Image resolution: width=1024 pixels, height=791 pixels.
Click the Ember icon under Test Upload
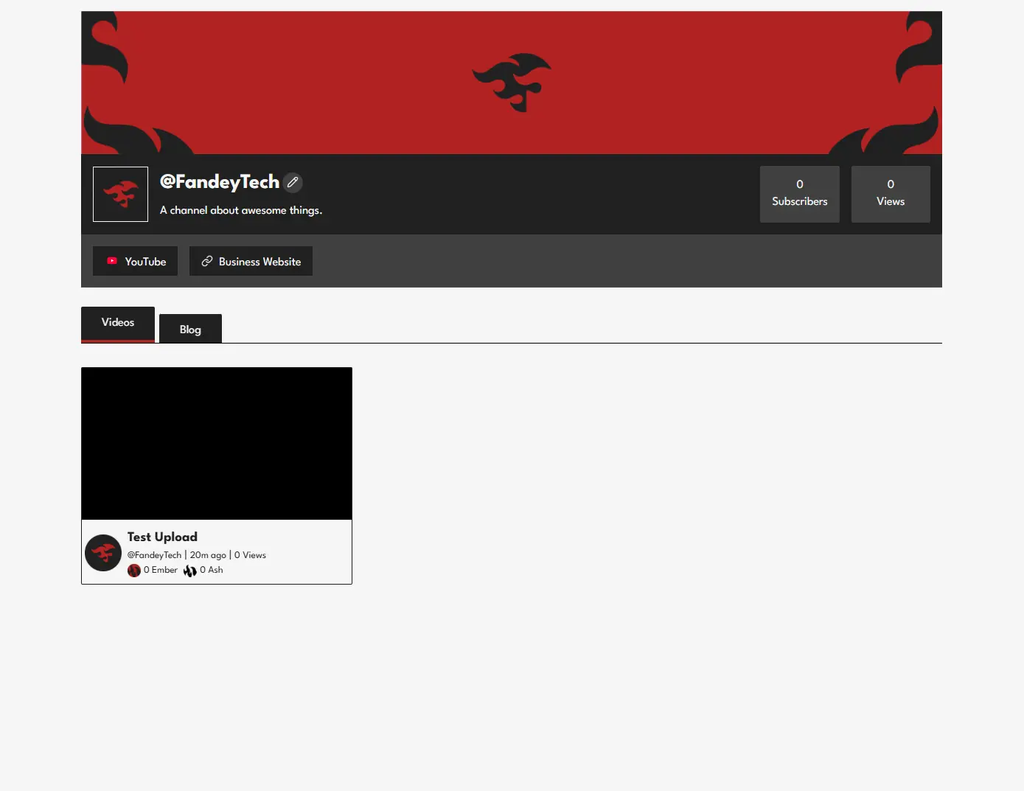134,571
